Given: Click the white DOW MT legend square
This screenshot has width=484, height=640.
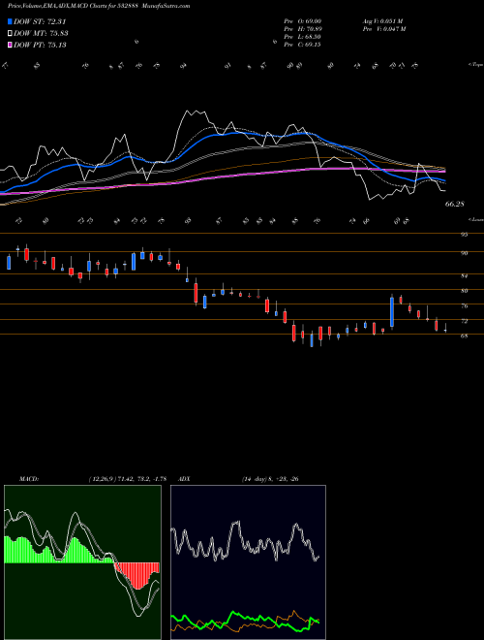Looking at the screenshot, I should point(10,33).
